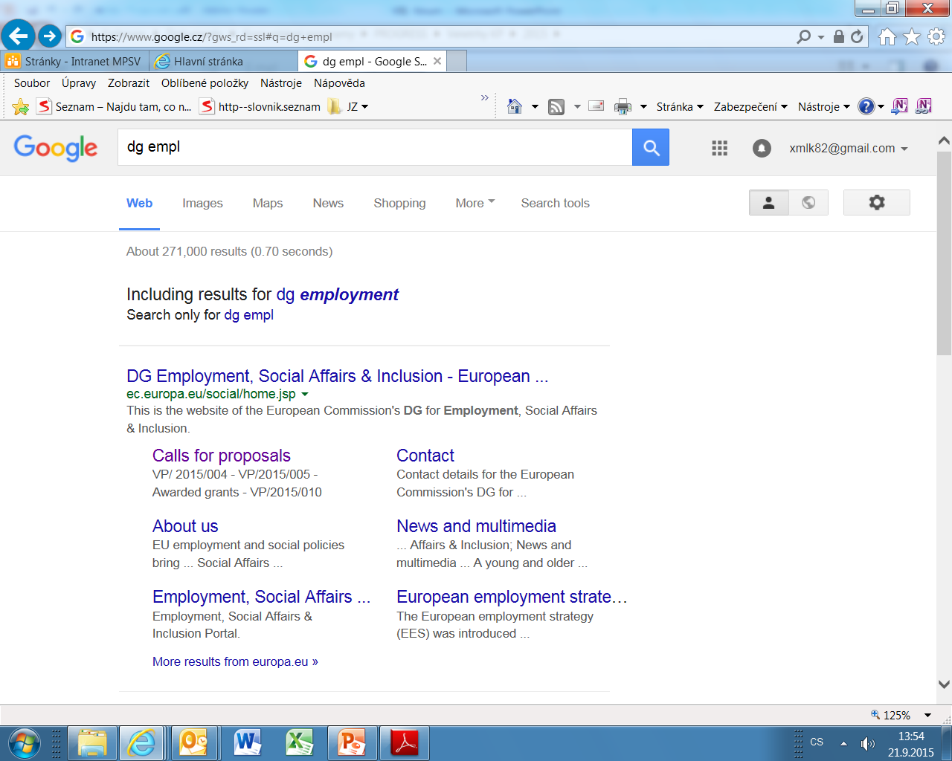Image resolution: width=952 pixels, height=761 pixels.
Task: Open the Calls for proposals link
Action: pos(222,456)
